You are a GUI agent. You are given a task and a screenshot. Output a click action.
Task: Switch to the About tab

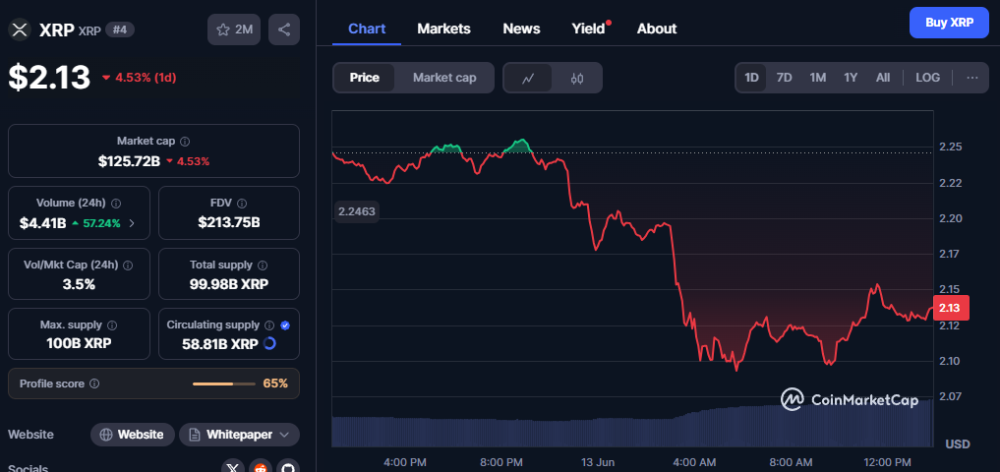pyautogui.click(x=657, y=29)
